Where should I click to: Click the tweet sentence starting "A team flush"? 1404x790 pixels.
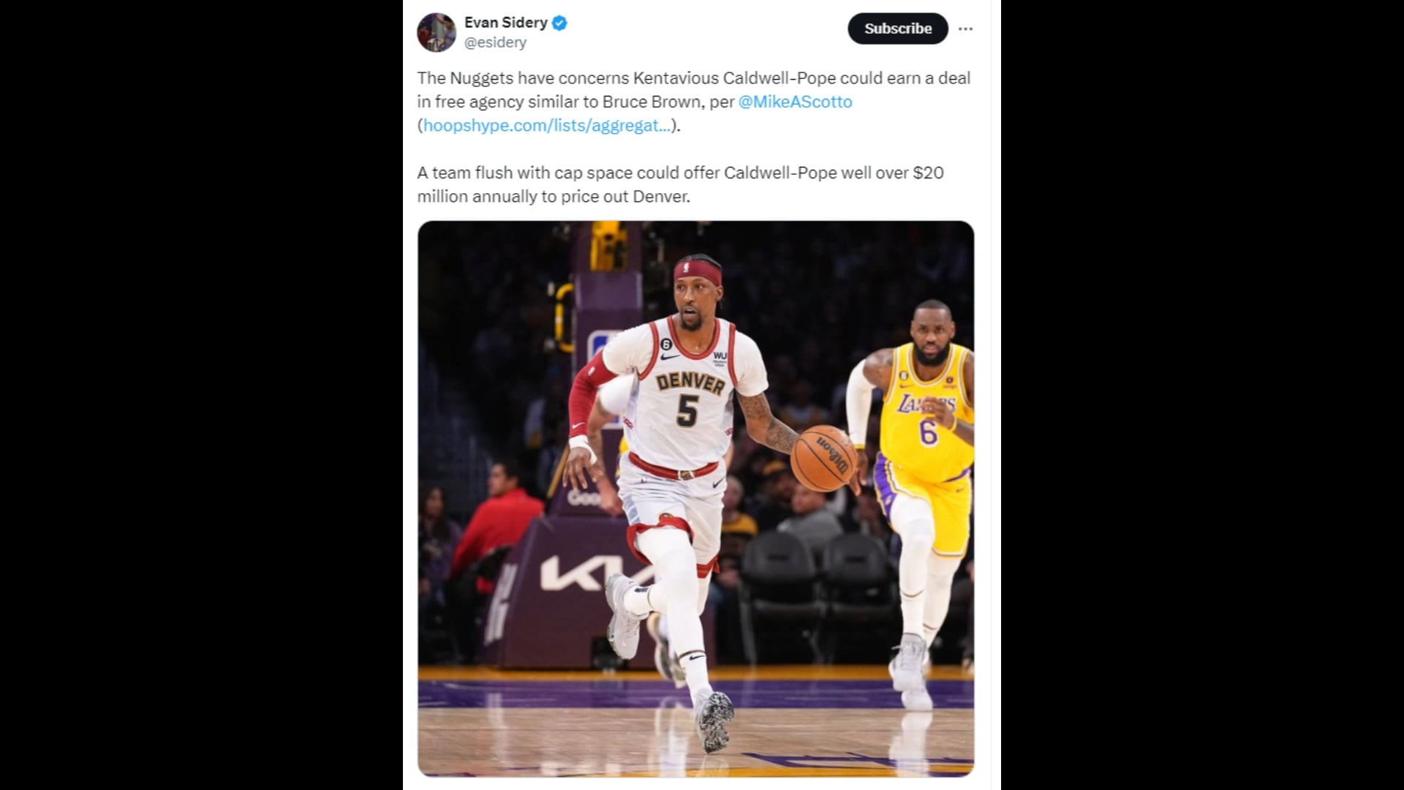680,184
